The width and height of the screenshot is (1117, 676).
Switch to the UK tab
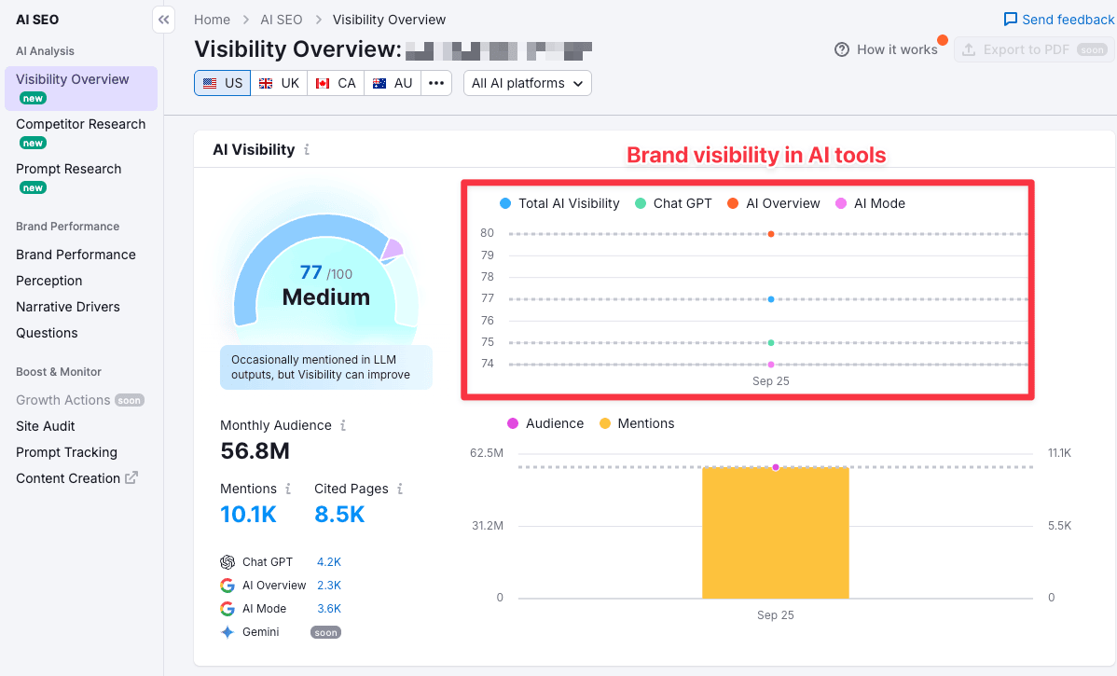pos(279,83)
